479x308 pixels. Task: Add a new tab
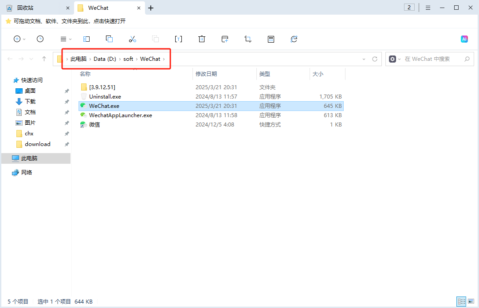point(151,8)
